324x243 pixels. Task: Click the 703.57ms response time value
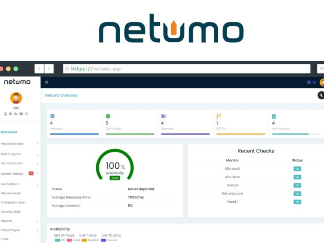[136, 198]
